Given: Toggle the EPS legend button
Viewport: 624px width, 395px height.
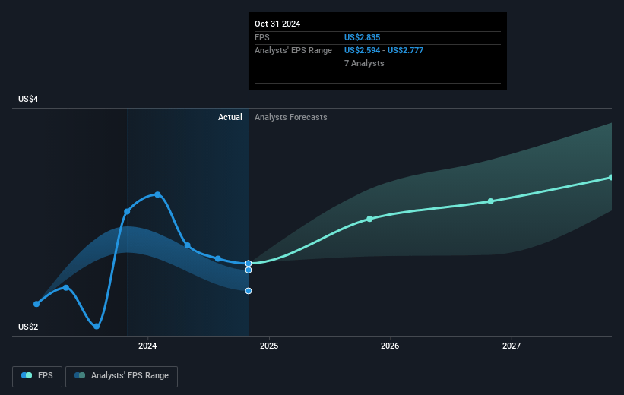Looking at the screenshot, I should click(37, 376).
